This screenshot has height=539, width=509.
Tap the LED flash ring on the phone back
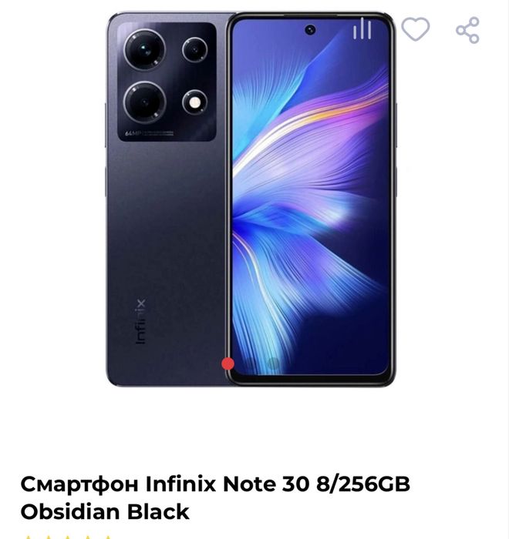tap(195, 102)
